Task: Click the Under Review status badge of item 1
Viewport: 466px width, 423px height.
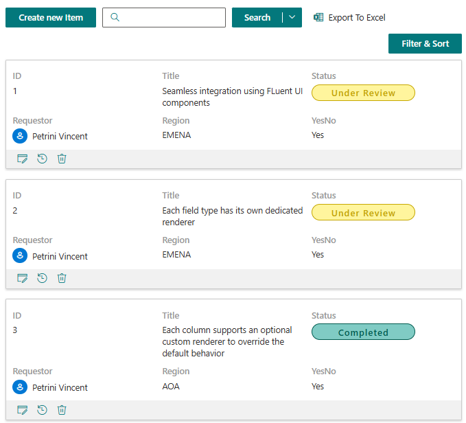Action: pos(363,93)
